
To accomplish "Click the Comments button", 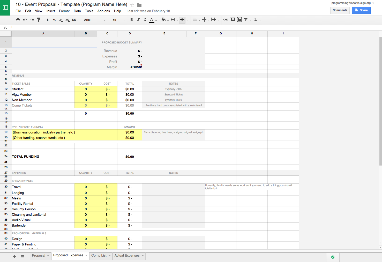I will (340, 10).
